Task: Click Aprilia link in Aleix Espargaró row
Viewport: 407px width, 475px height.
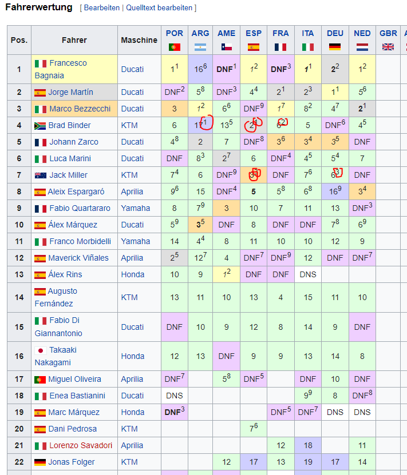Action: 133,191
